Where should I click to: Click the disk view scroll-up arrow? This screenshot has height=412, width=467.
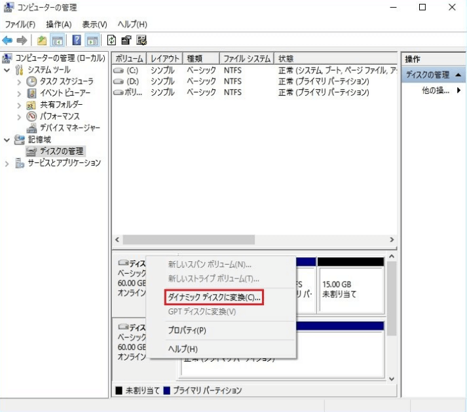pyautogui.click(x=392, y=256)
